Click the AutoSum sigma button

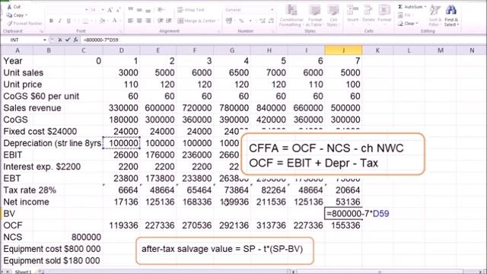coord(412,7)
